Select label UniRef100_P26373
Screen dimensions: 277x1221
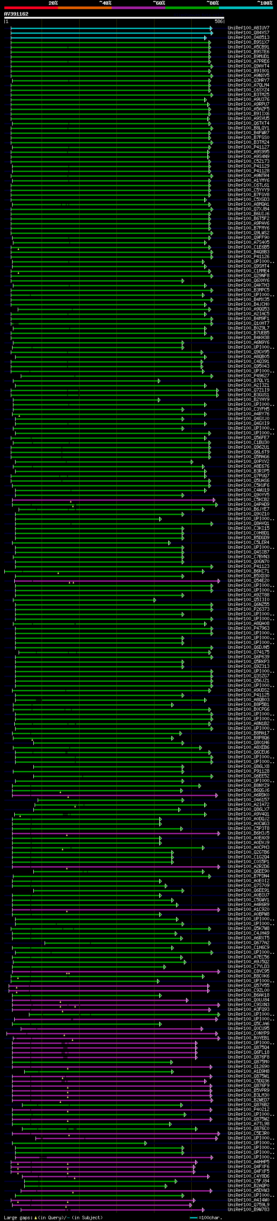click(x=248, y=609)
